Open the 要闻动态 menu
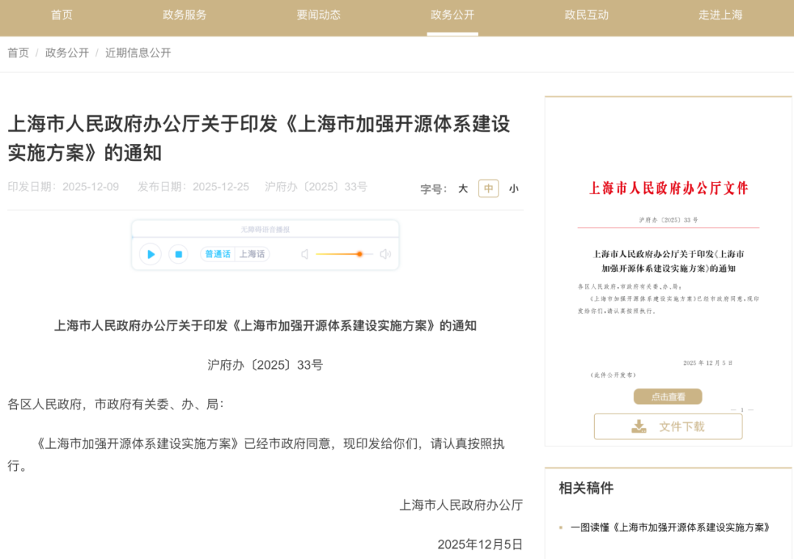The width and height of the screenshot is (794, 559). pos(318,15)
